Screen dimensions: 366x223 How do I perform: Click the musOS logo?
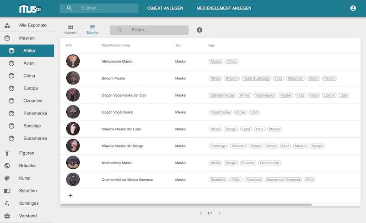click(30, 9)
